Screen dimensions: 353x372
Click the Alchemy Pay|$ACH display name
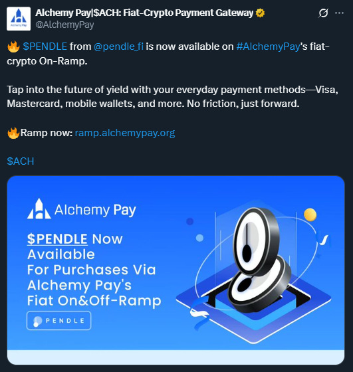click(x=144, y=13)
